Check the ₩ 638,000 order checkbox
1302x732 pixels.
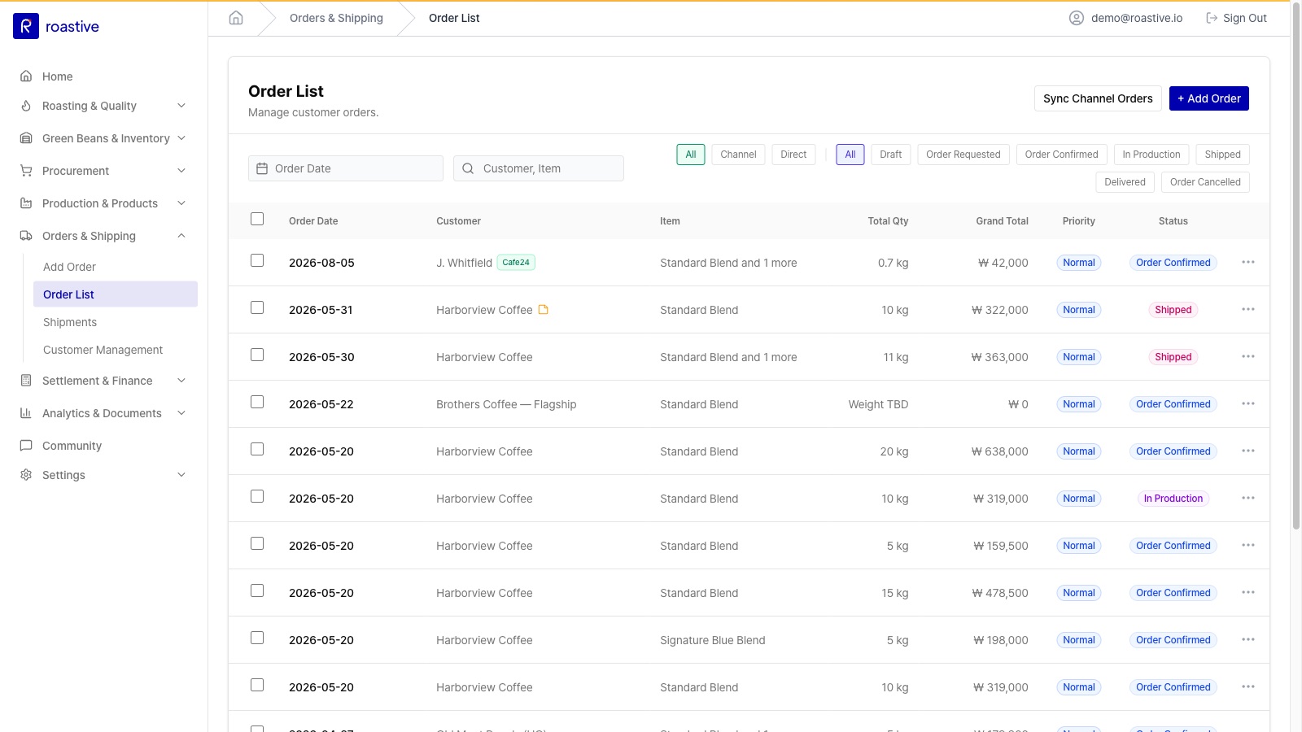point(257,449)
